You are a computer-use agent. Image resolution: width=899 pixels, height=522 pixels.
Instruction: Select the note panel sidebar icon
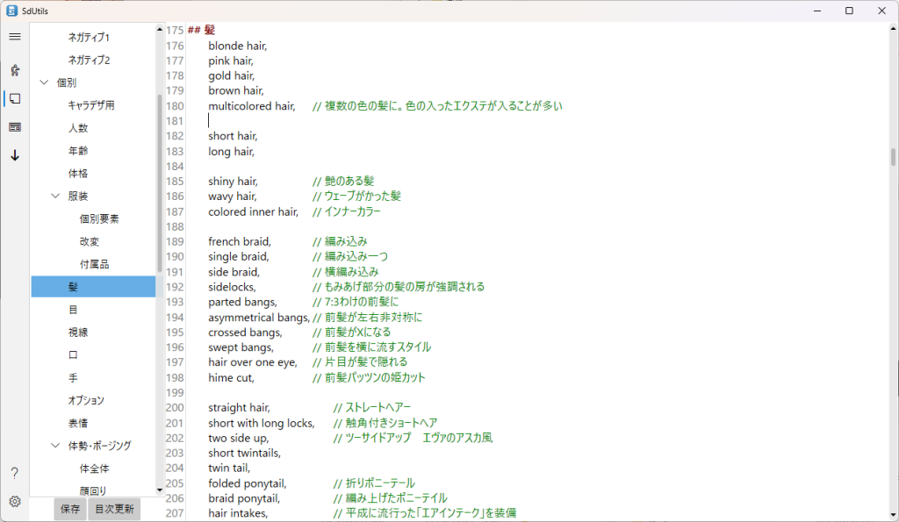[x=15, y=98]
